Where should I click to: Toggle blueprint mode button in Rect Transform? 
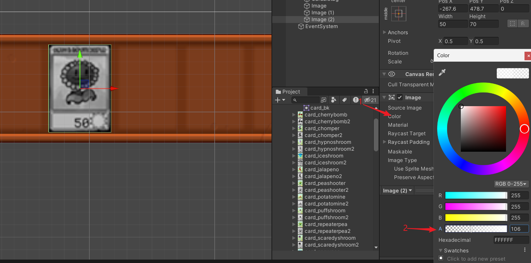click(x=512, y=24)
